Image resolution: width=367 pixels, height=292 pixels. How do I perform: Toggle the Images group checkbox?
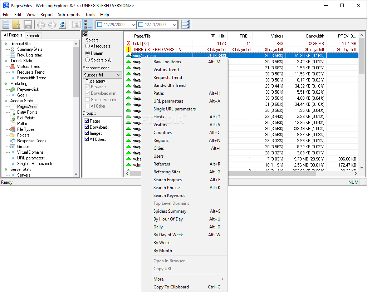click(87, 133)
